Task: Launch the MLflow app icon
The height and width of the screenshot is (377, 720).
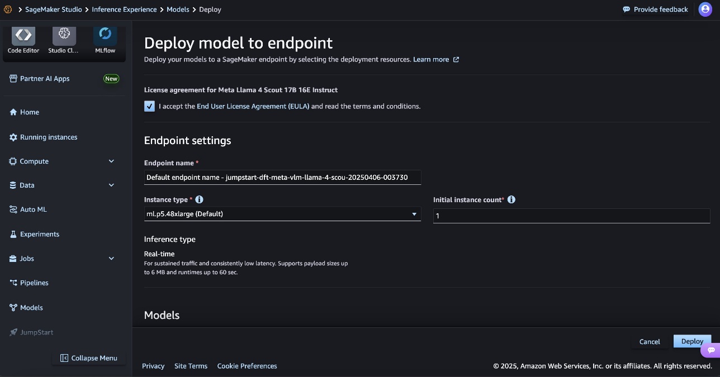Action: 105,36
